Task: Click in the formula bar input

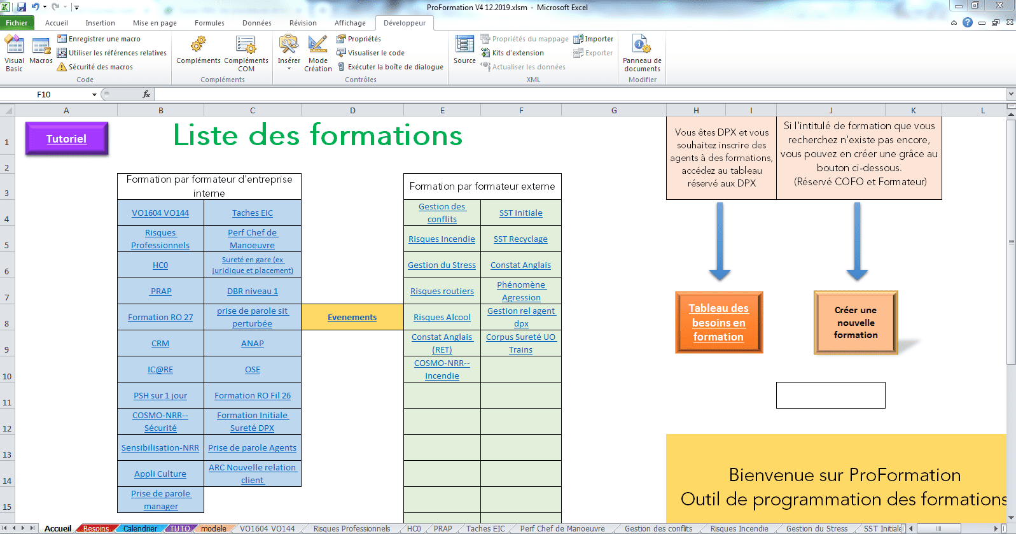Action: click(573, 94)
